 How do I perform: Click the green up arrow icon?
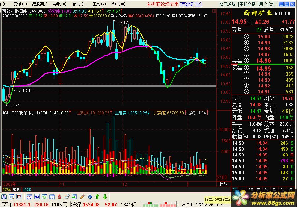[97, 197]
